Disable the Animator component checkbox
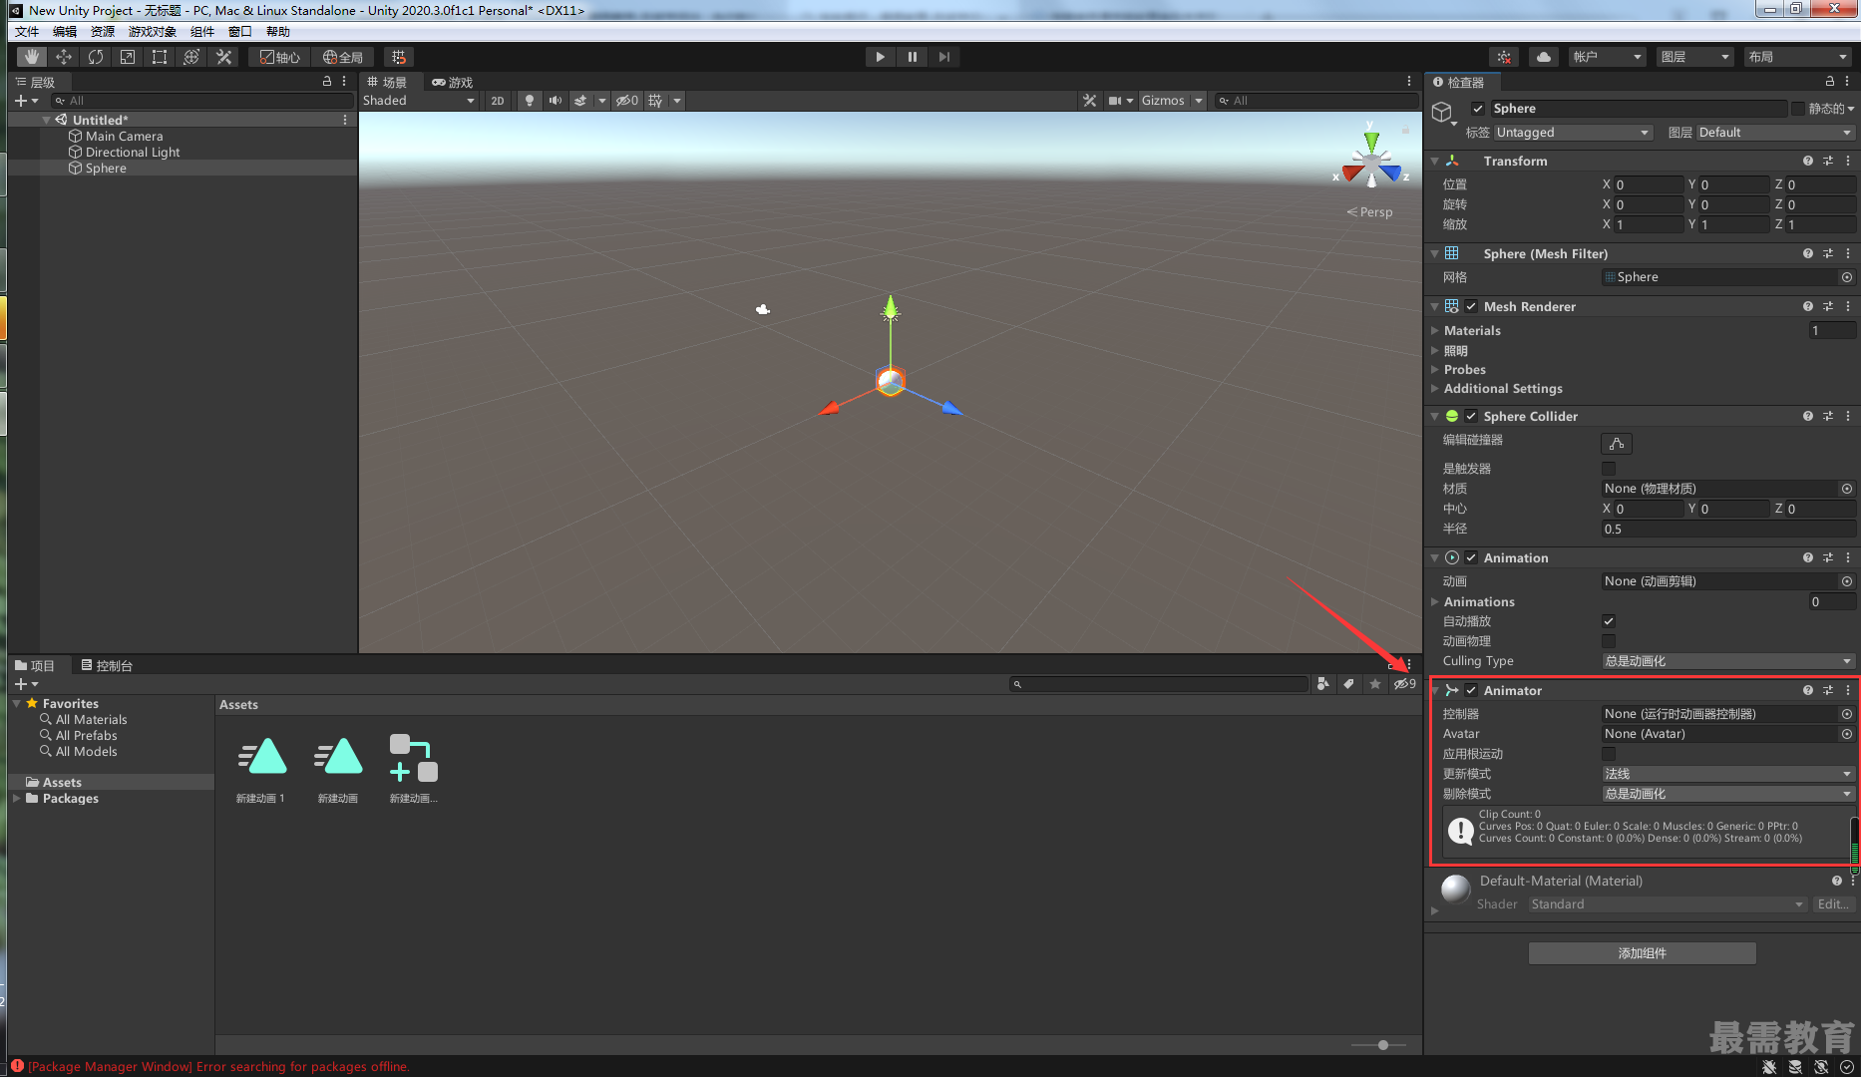 [1471, 690]
